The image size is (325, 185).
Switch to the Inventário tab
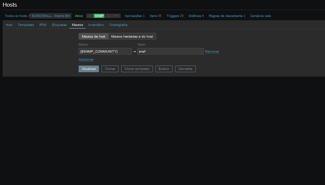pos(96,25)
